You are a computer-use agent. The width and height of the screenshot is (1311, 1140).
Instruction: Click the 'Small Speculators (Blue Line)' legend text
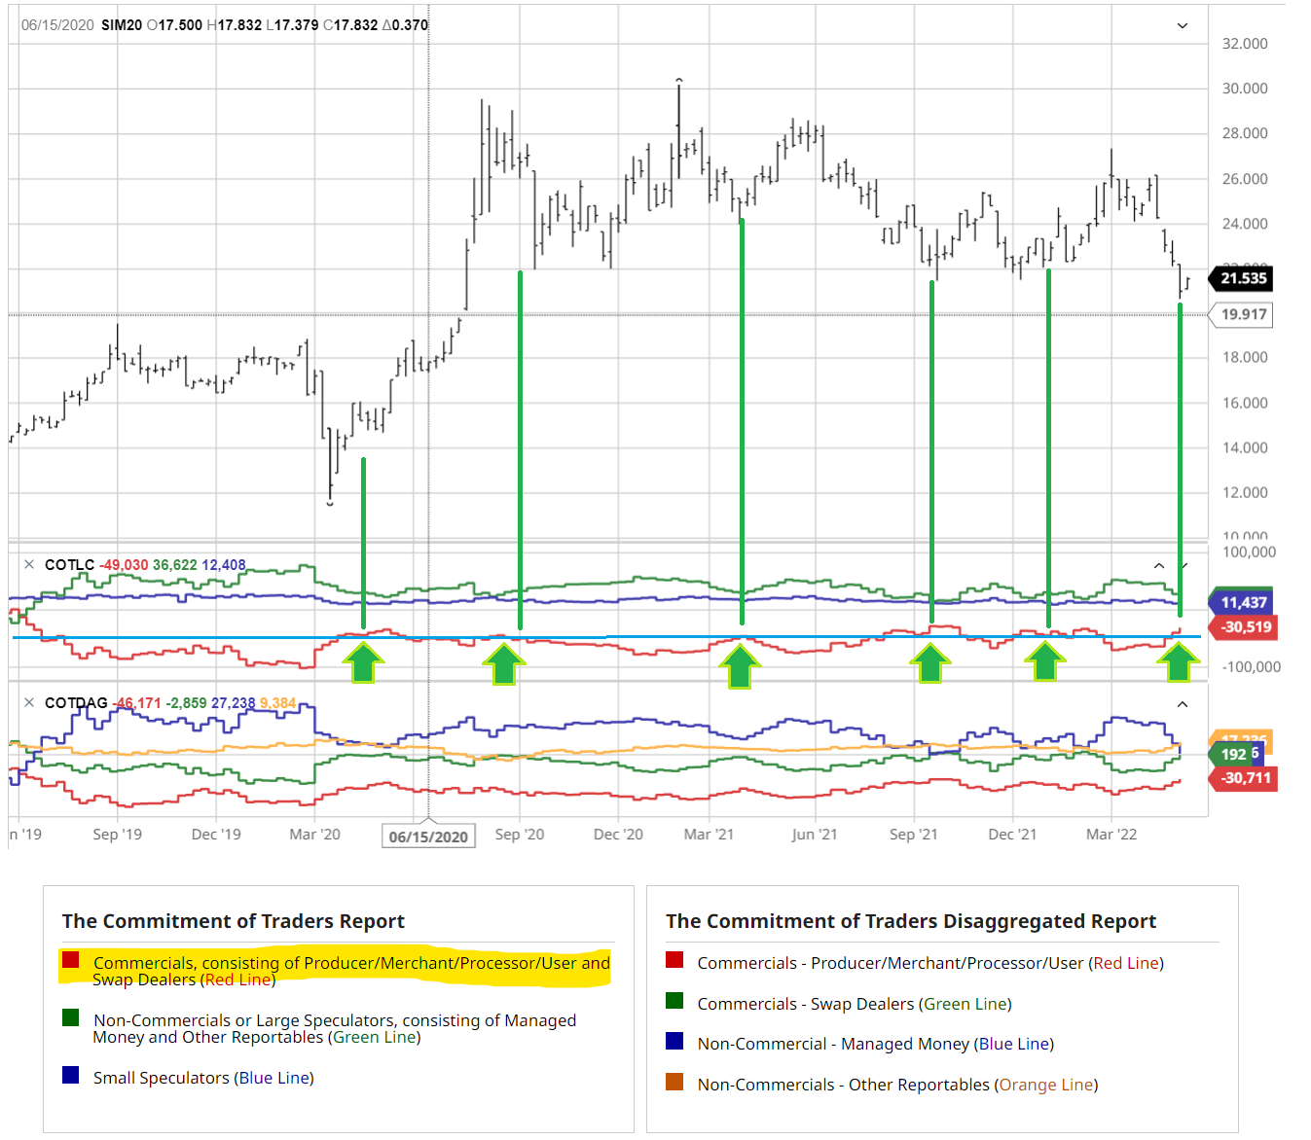click(x=203, y=1078)
